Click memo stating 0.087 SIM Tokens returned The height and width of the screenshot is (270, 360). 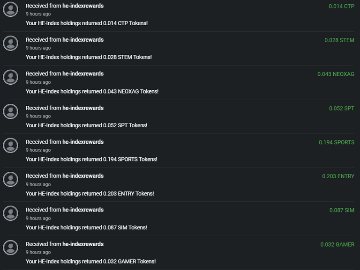(x=86, y=227)
